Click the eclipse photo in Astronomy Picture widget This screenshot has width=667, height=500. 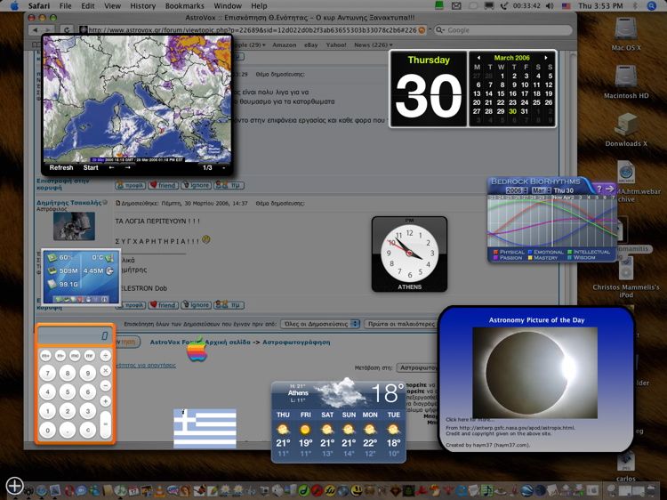coord(535,373)
